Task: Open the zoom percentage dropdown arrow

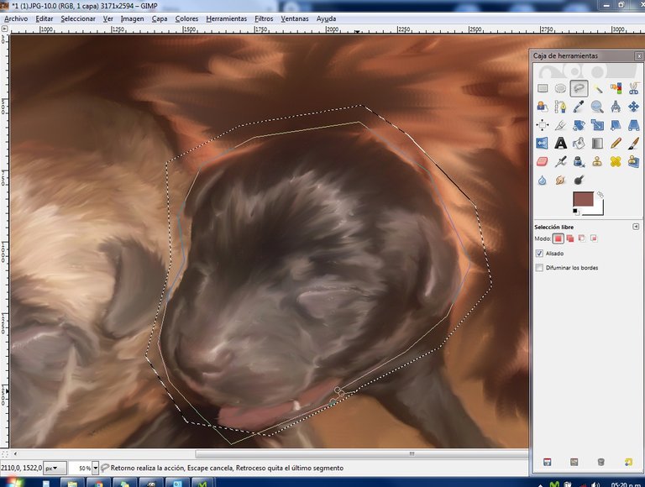Action: tap(96, 468)
